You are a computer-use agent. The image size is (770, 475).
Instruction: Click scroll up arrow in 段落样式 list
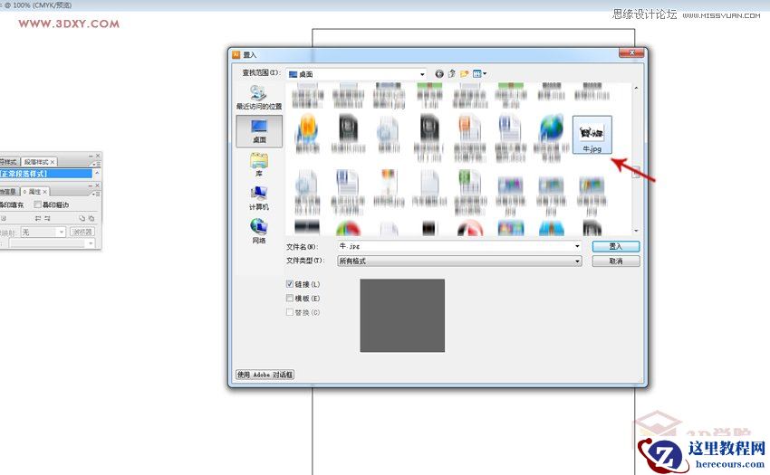[x=97, y=173]
